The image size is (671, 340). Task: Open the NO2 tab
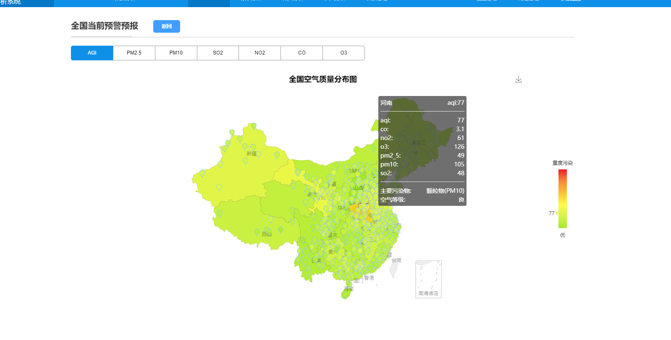point(260,53)
